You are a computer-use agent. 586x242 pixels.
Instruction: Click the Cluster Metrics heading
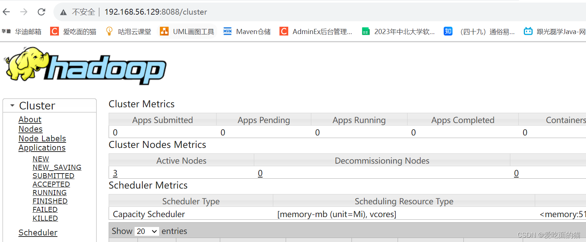point(142,104)
